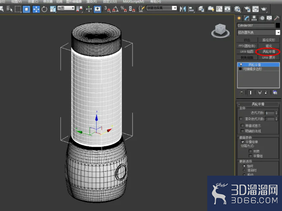Enable separate by 材质 checkbox
This screenshot has width=282, height=211.
[x=250, y=151]
